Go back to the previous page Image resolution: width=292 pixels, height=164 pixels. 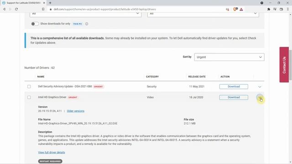(x=4, y=9)
